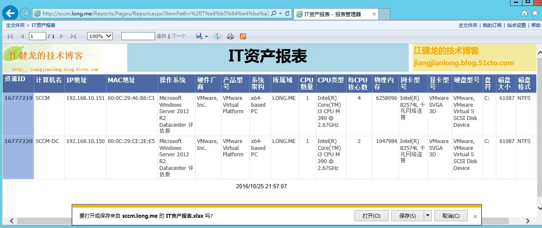The width and height of the screenshot is (542, 228).
Task: Expand the 保存(S) button dropdown arrow
Action: [x=428, y=216]
